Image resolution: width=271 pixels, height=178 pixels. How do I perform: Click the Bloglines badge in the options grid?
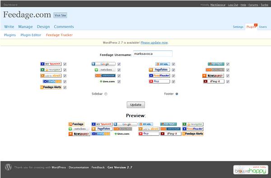click(x=215, y=70)
